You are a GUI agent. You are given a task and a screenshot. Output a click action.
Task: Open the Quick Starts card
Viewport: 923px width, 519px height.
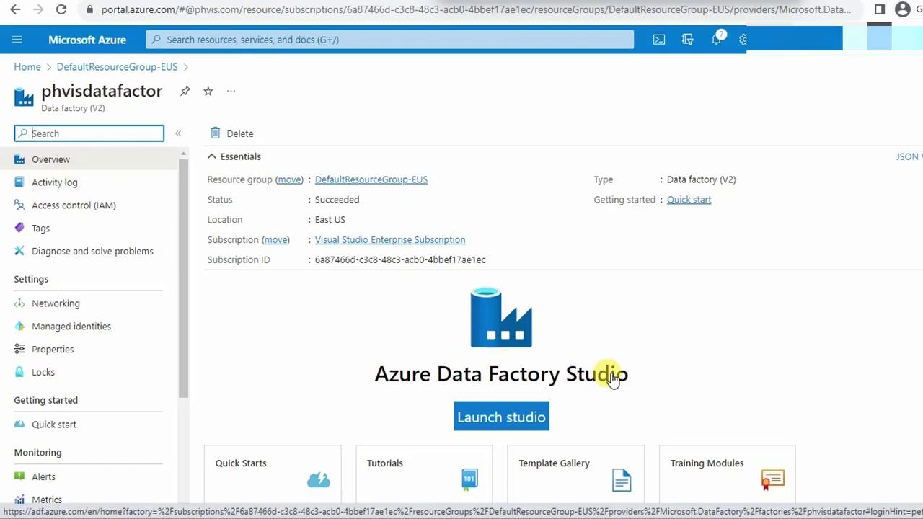tap(273, 476)
